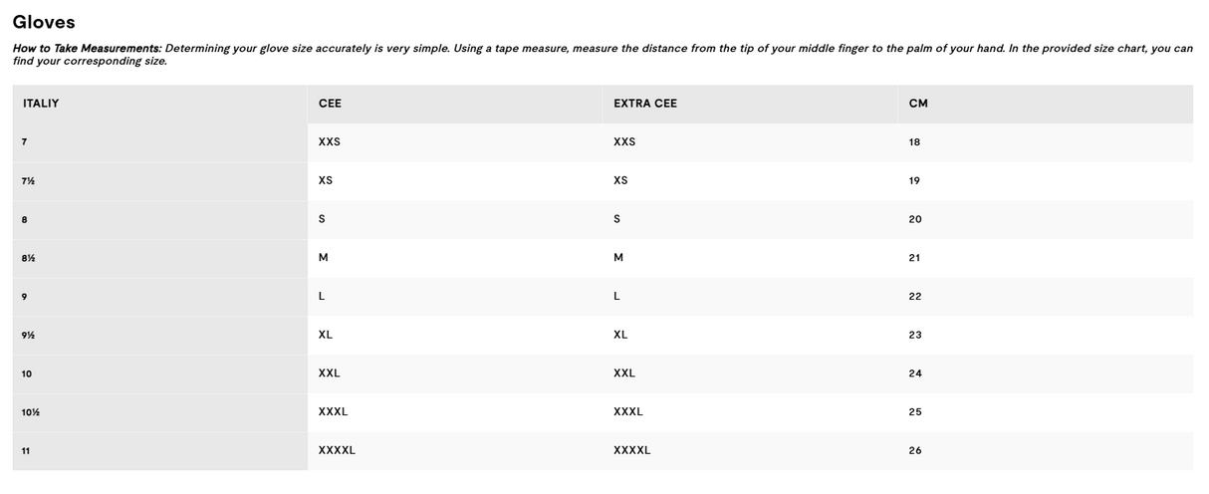The image size is (1209, 494).
Task: Select the EXTRA CEE column header
Action: [x=645, y=104]
